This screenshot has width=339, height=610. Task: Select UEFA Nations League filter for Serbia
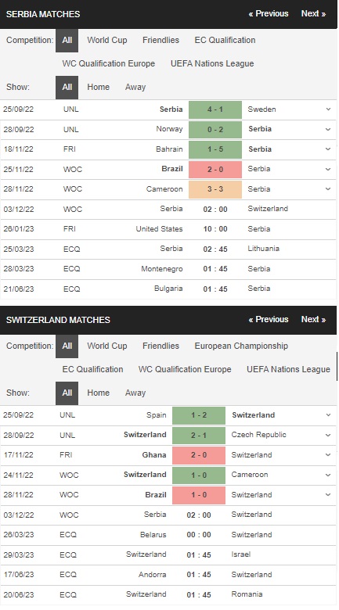point(212,63)
